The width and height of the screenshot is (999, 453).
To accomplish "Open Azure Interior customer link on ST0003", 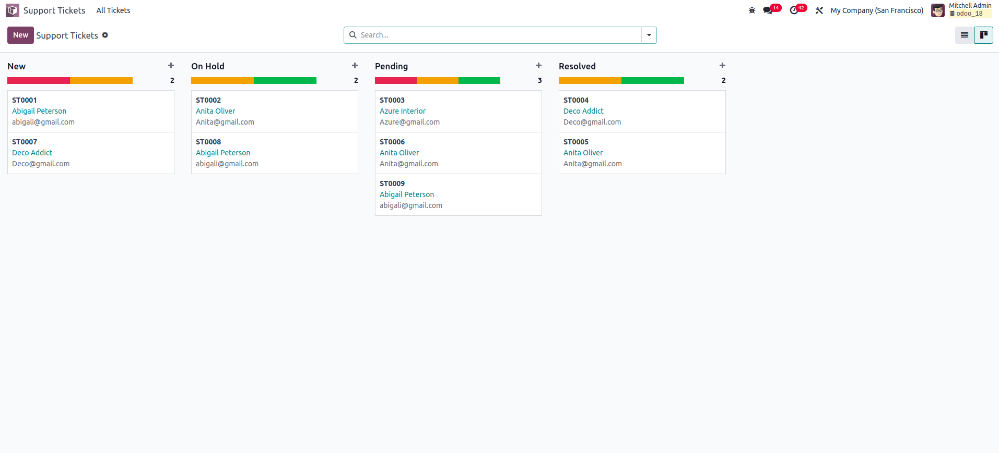I will pos(402,111).
